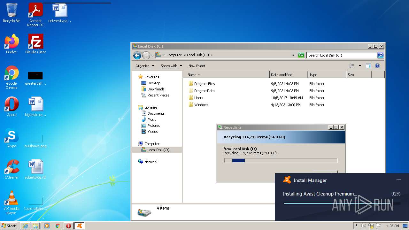Screen dimensions: 409x230
Task: Select the universitypa Word document icon
Action: click(60, 13)
